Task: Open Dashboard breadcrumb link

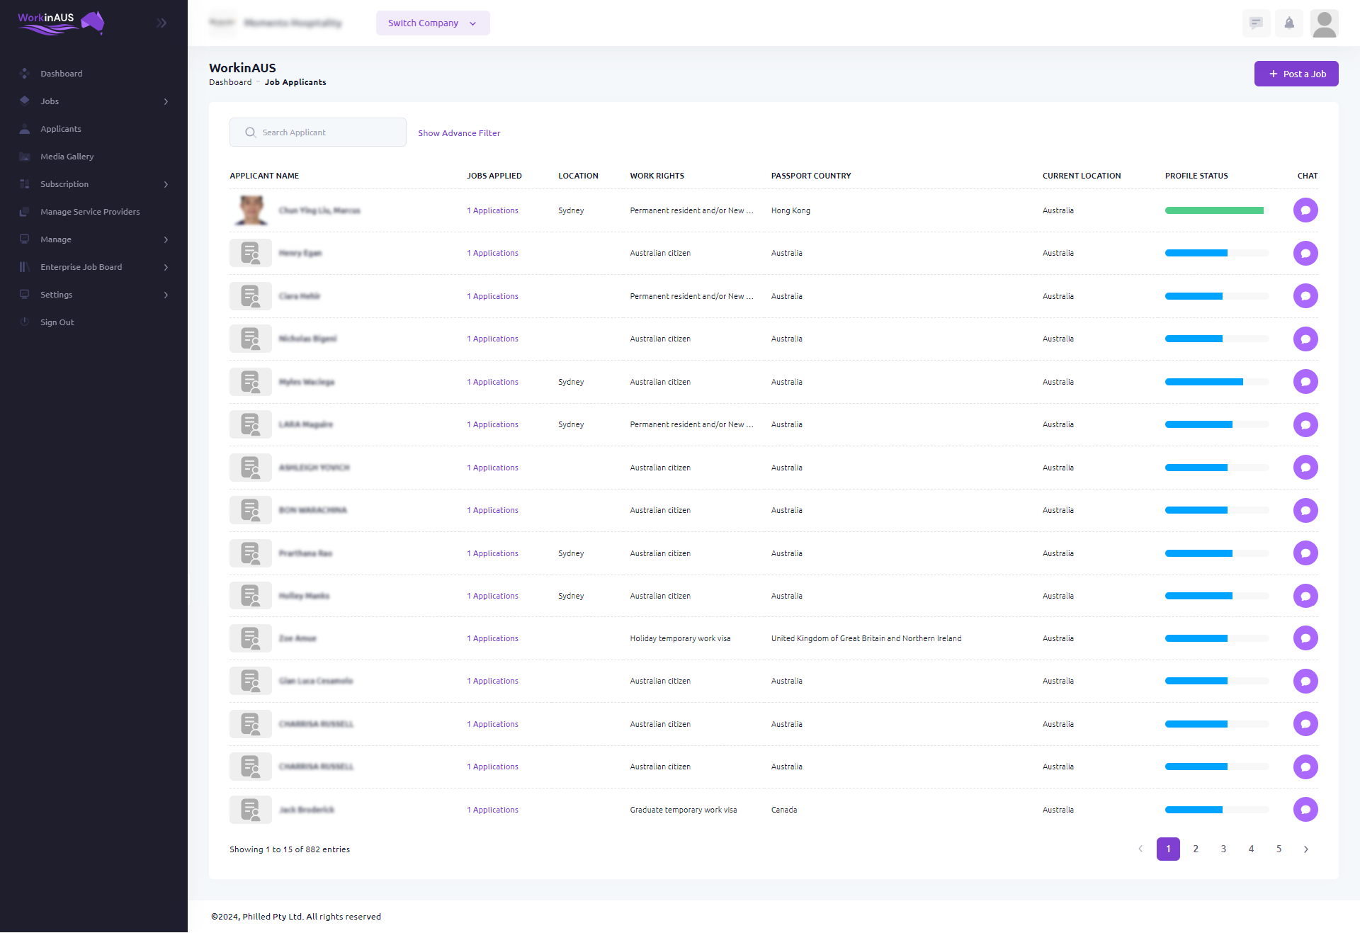Action: [x=229, y=81]
